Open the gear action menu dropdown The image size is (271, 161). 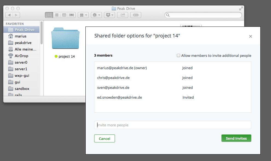(x=96, y=15)
